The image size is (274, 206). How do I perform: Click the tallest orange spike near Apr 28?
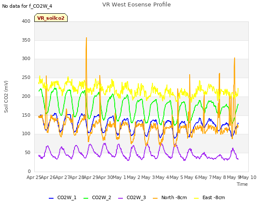86,38
